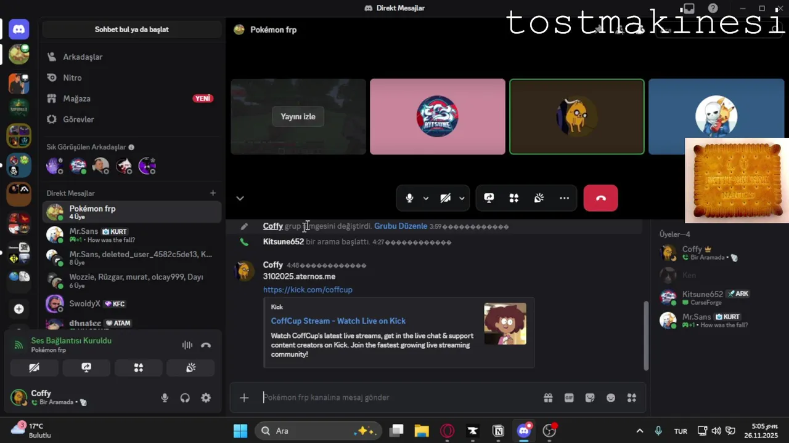Click the add a server plus icon
789x443 pixels.
18,309
